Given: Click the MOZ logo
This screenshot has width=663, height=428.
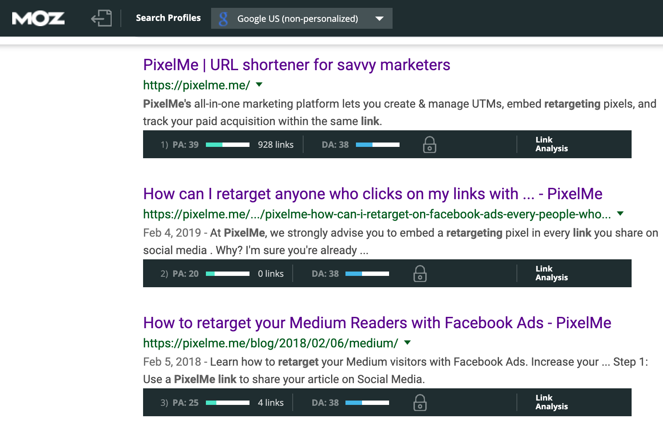Looking at the screenshot, I should [x=38, y=18].
